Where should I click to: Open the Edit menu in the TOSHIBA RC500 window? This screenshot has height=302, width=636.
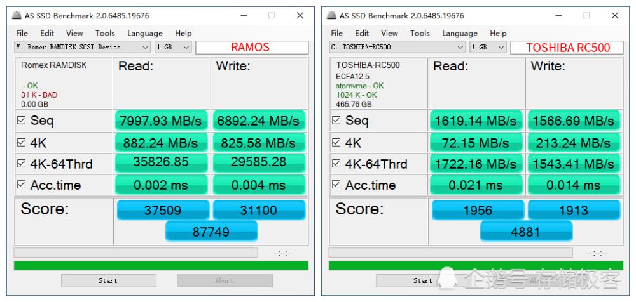pos(362,33)
